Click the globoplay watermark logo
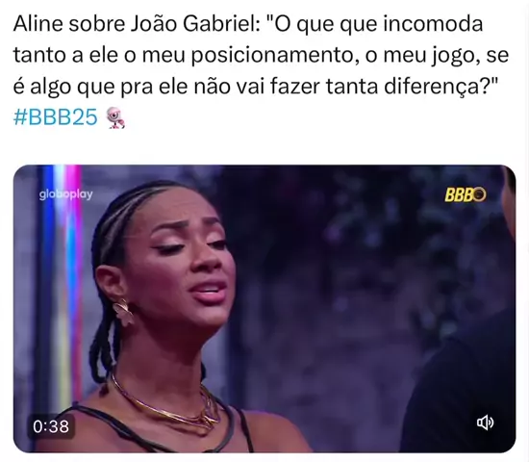 pos(65,194)
